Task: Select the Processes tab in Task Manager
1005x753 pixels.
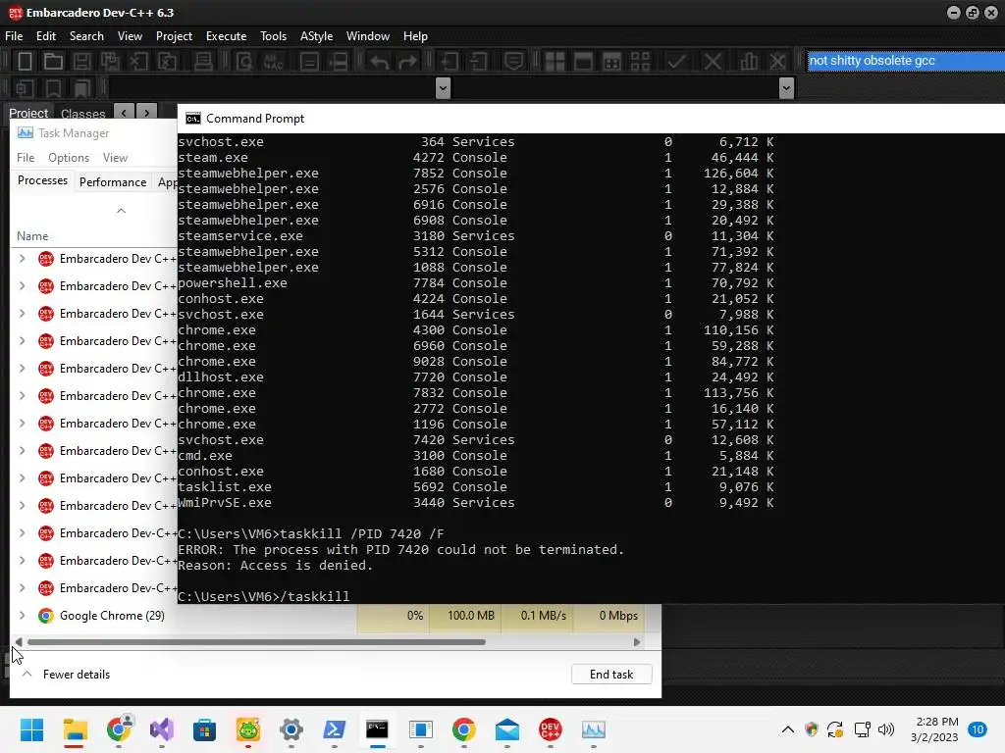Action: coord(42,180)
